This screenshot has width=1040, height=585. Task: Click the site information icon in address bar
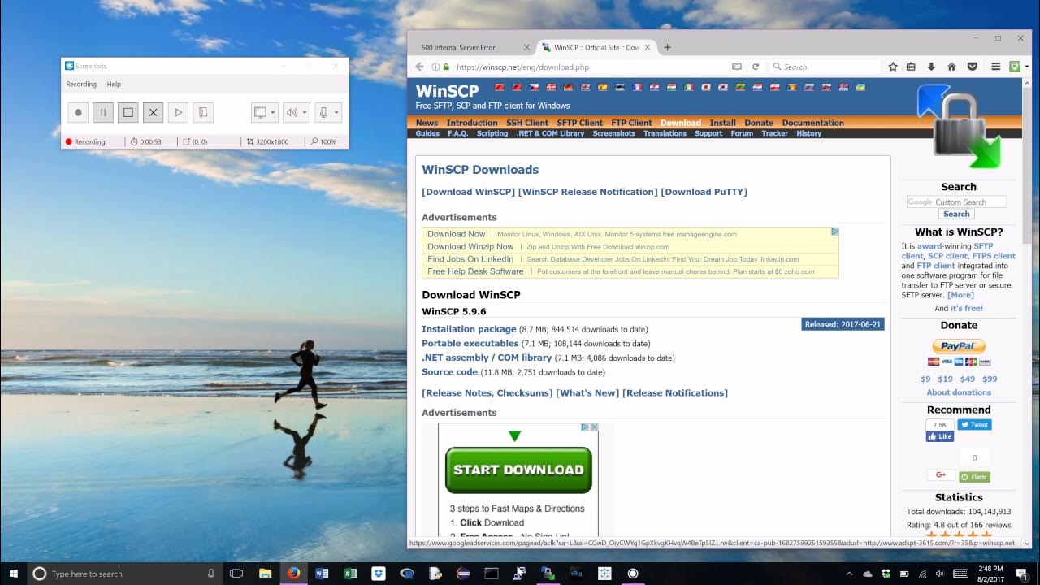click(436, 67)
